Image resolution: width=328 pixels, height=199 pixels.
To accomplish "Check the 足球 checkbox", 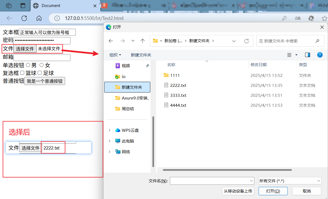I will click(x=40, y=73).
